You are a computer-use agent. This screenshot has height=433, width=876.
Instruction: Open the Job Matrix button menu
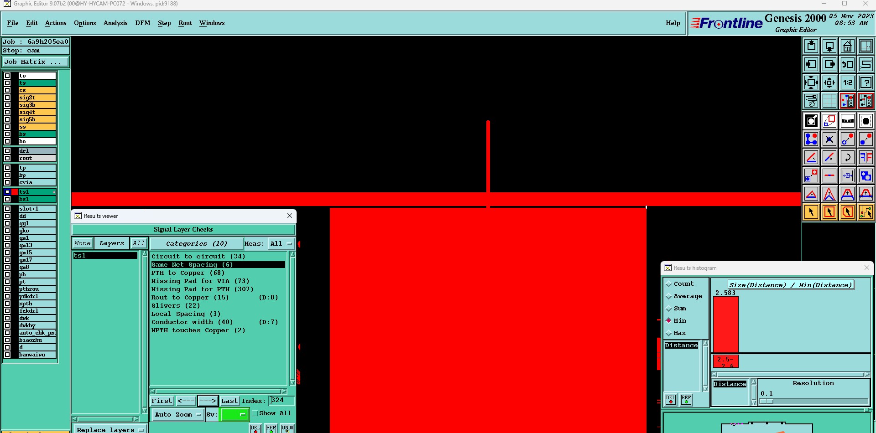[x=36, y=62]
